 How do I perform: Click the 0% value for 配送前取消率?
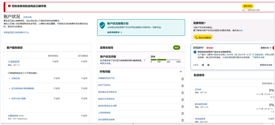(x=271, y=105)
